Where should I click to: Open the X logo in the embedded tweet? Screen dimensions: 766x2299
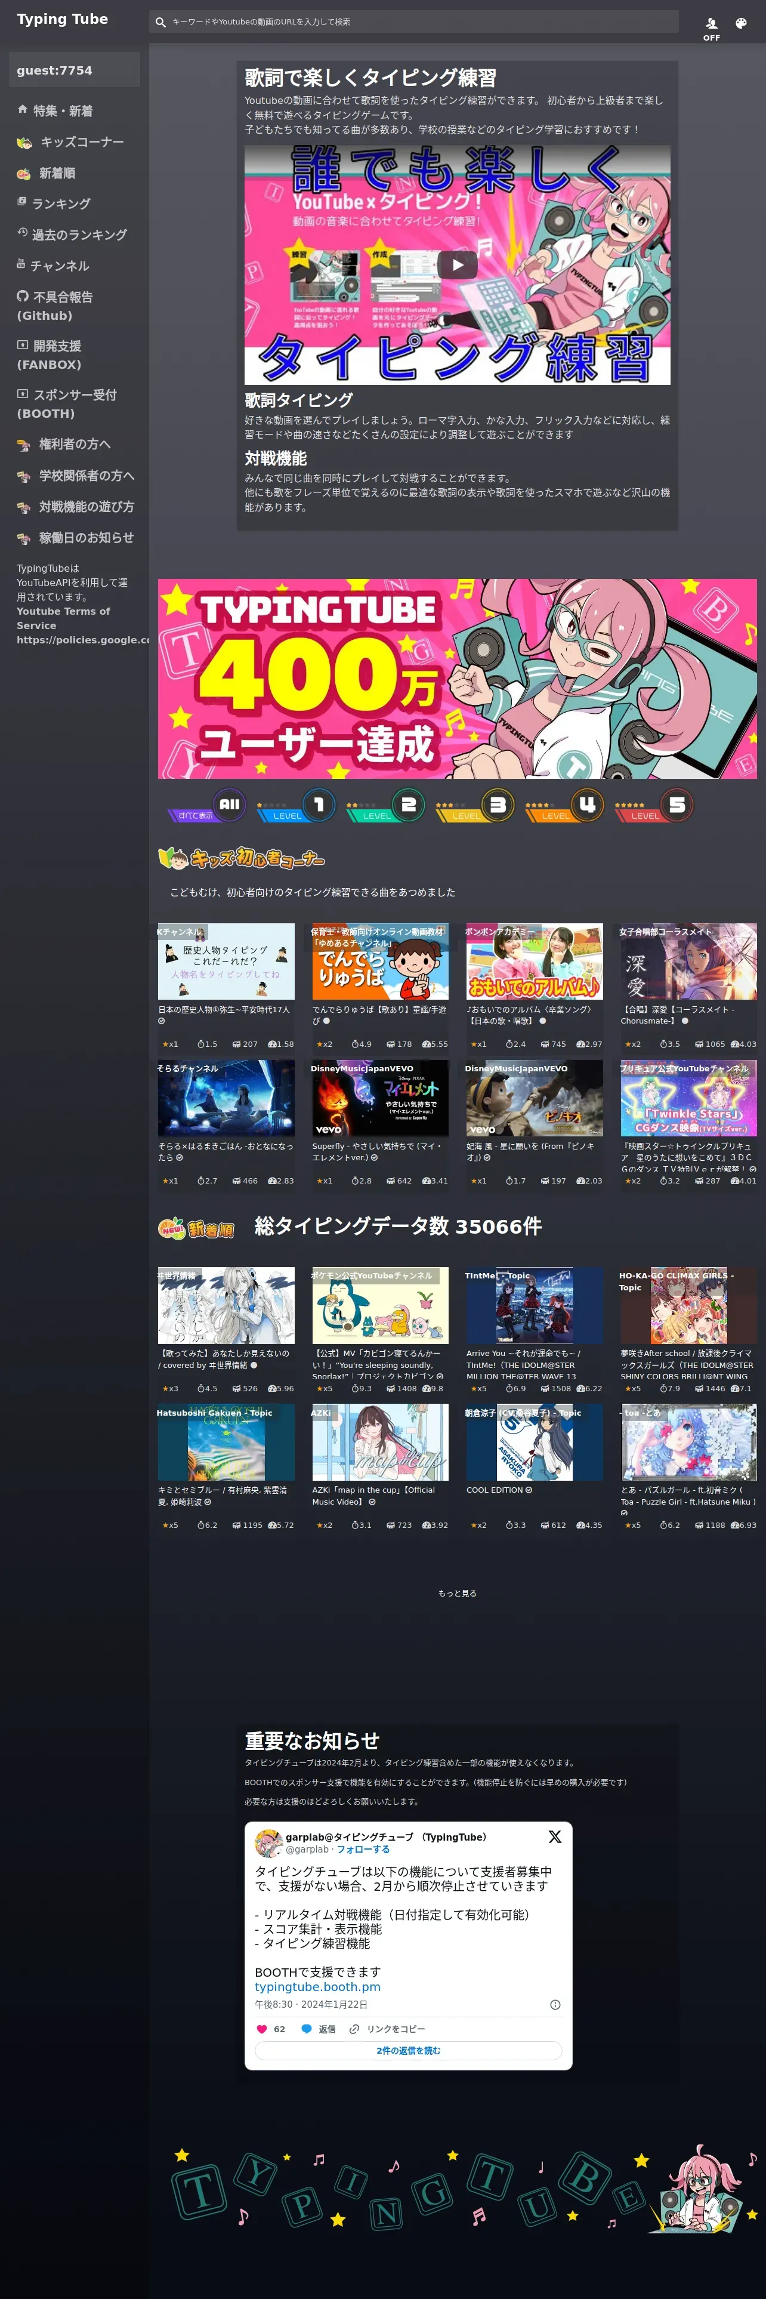pyautogui.click(x=555, y=1836)
